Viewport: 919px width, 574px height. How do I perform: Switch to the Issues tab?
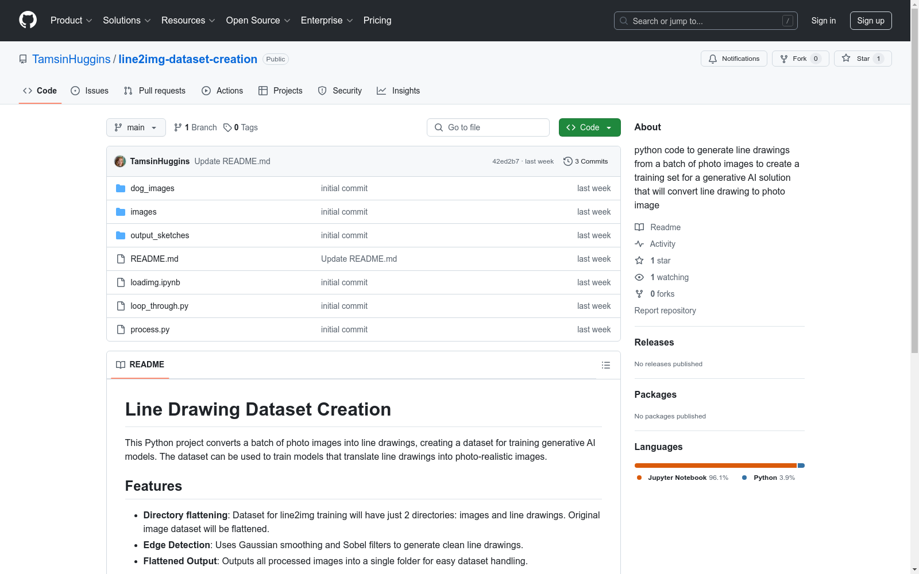pos(90,91)
